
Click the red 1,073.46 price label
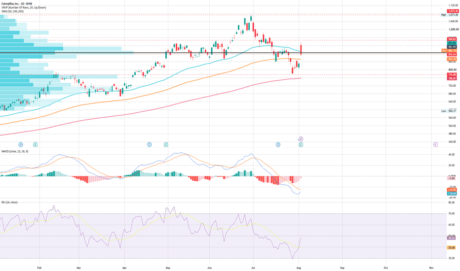coord(452,11)
